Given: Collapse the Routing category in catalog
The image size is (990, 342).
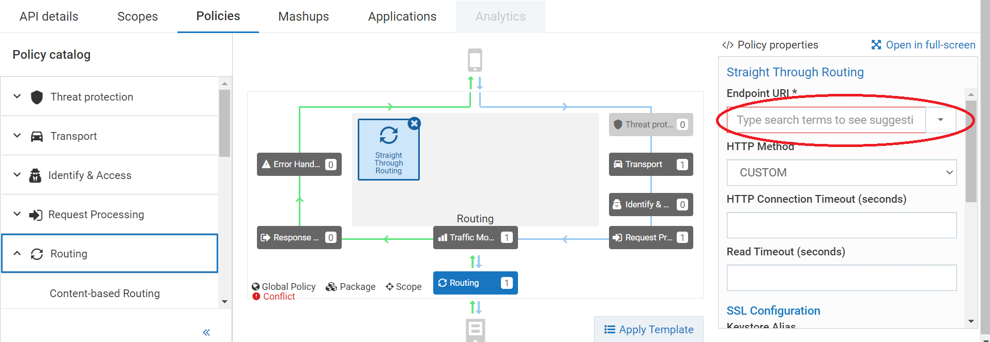Looking at the screenshot, I should [x=17, y=253].
